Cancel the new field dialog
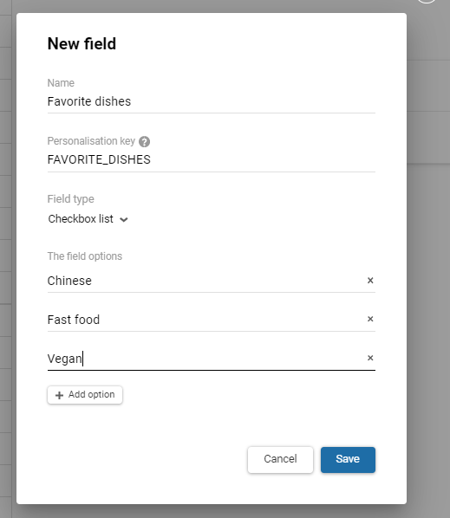 click(x=280, y=459)
